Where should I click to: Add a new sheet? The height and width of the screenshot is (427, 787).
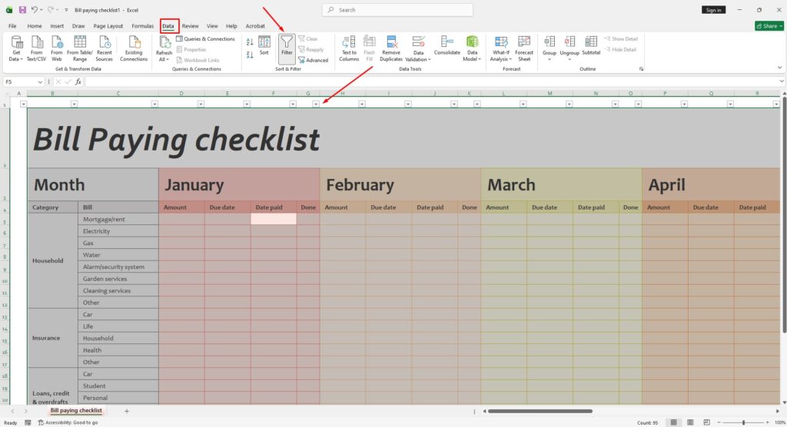pyautogui.click(x=127, y=411)
